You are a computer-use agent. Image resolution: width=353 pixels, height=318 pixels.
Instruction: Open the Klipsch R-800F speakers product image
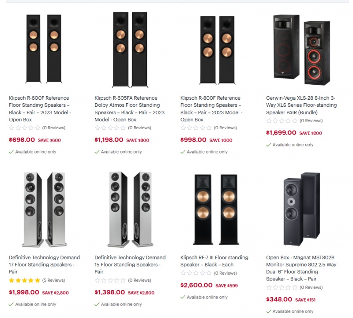(x=217, y=50)
